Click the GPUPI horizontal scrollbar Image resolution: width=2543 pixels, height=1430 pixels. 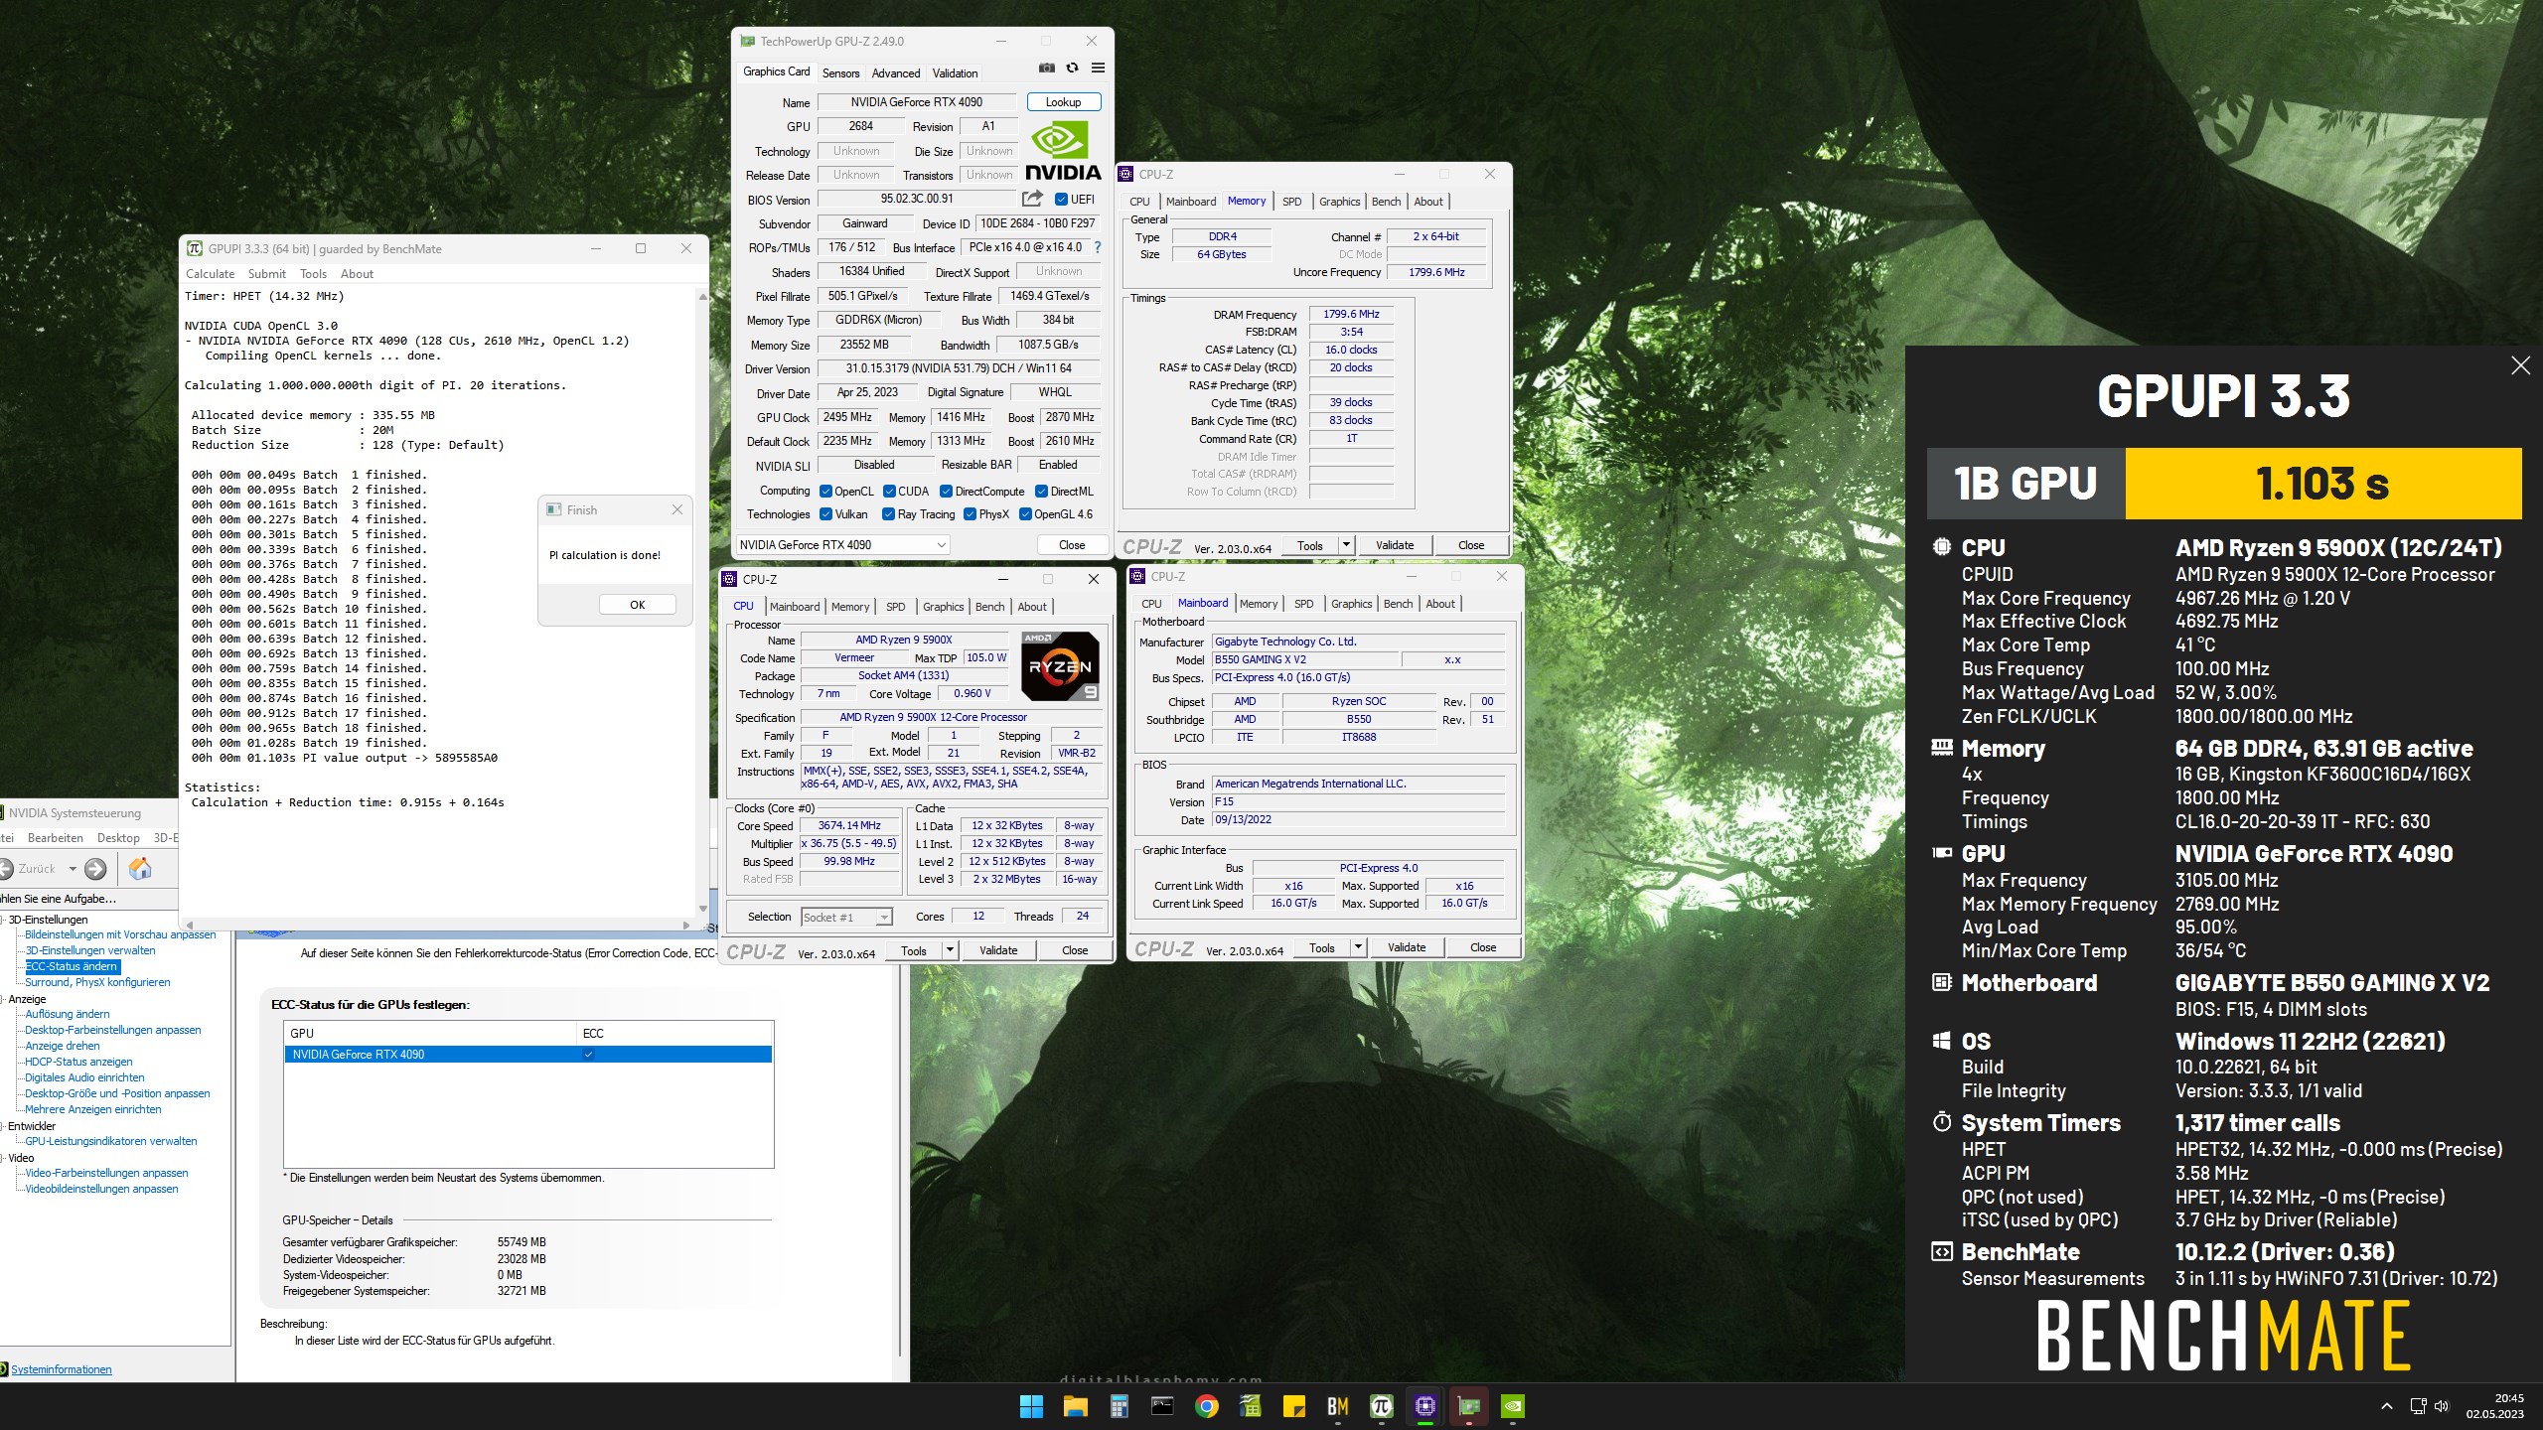(x=437, y=925)
